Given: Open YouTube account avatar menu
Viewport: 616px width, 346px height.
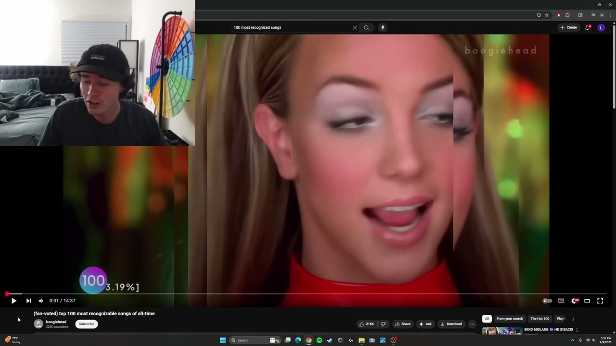Looking at the screenshot, I should (601, 27).
